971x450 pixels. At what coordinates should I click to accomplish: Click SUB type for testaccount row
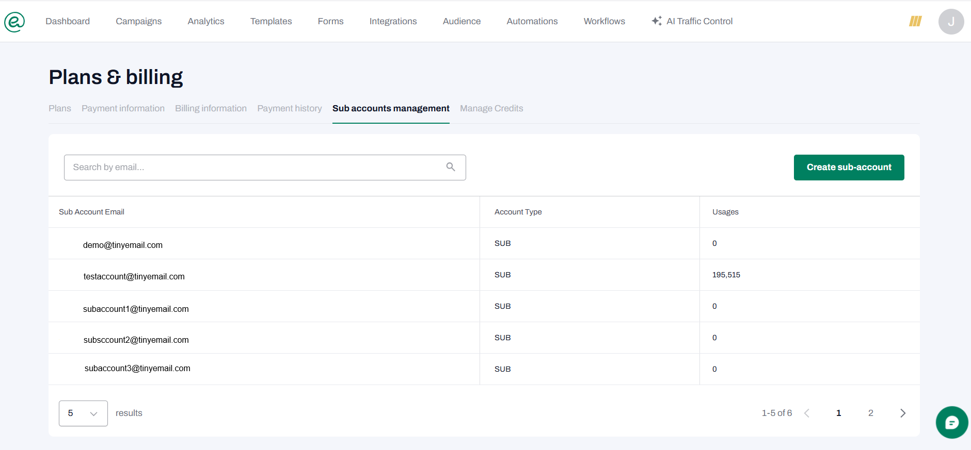pyautogui.click(x=503, y=275)
